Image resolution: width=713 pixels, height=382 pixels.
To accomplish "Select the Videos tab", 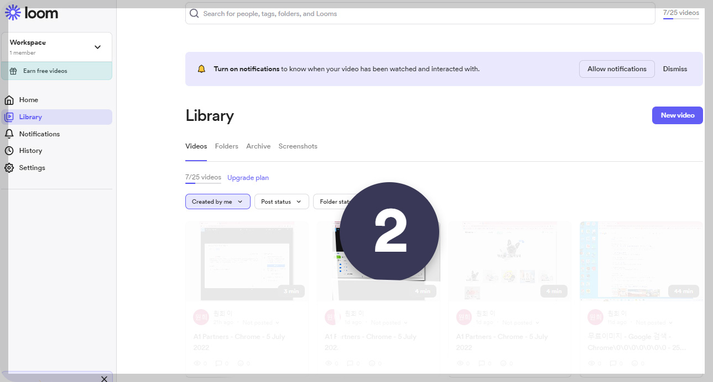I will pos(196,146).
